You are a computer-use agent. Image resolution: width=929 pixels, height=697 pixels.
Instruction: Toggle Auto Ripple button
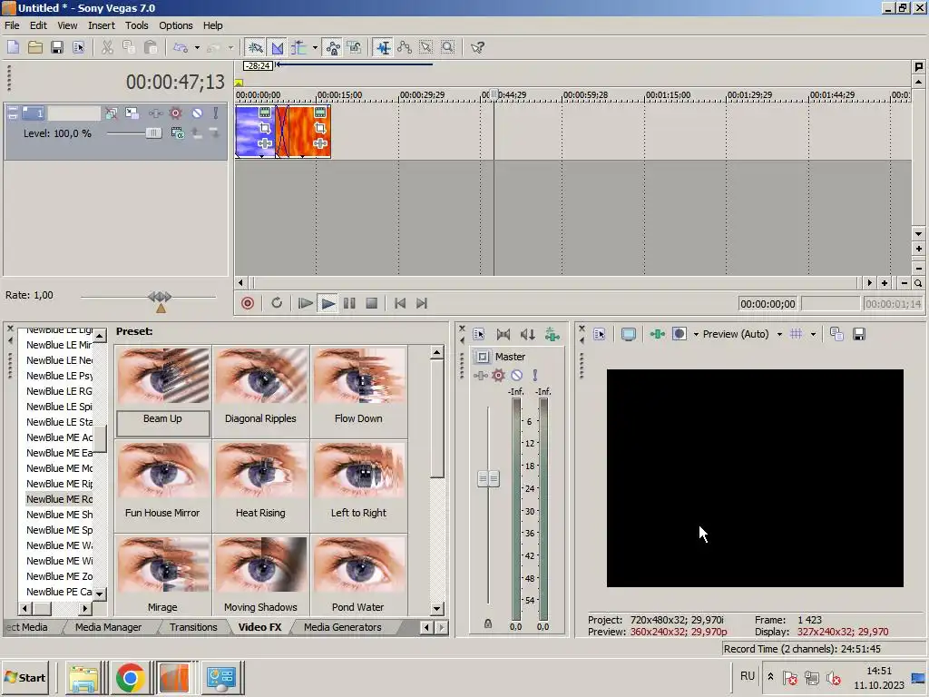coord(298,47)
